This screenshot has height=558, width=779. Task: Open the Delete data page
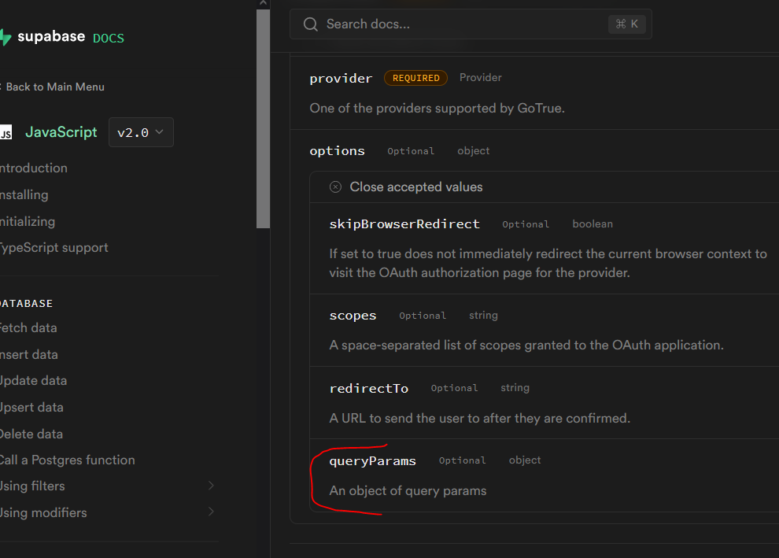click(x=31, y=434)
